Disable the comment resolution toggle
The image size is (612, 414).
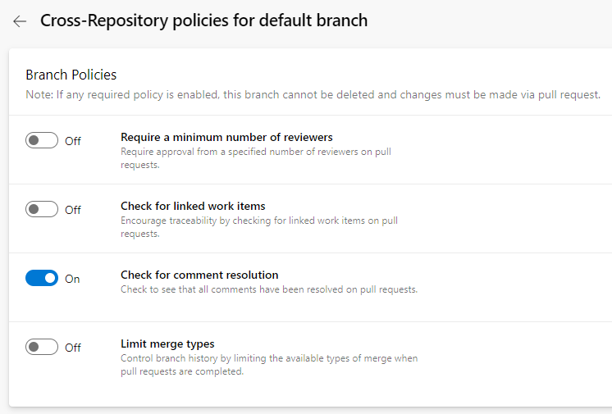coord(42,279)
